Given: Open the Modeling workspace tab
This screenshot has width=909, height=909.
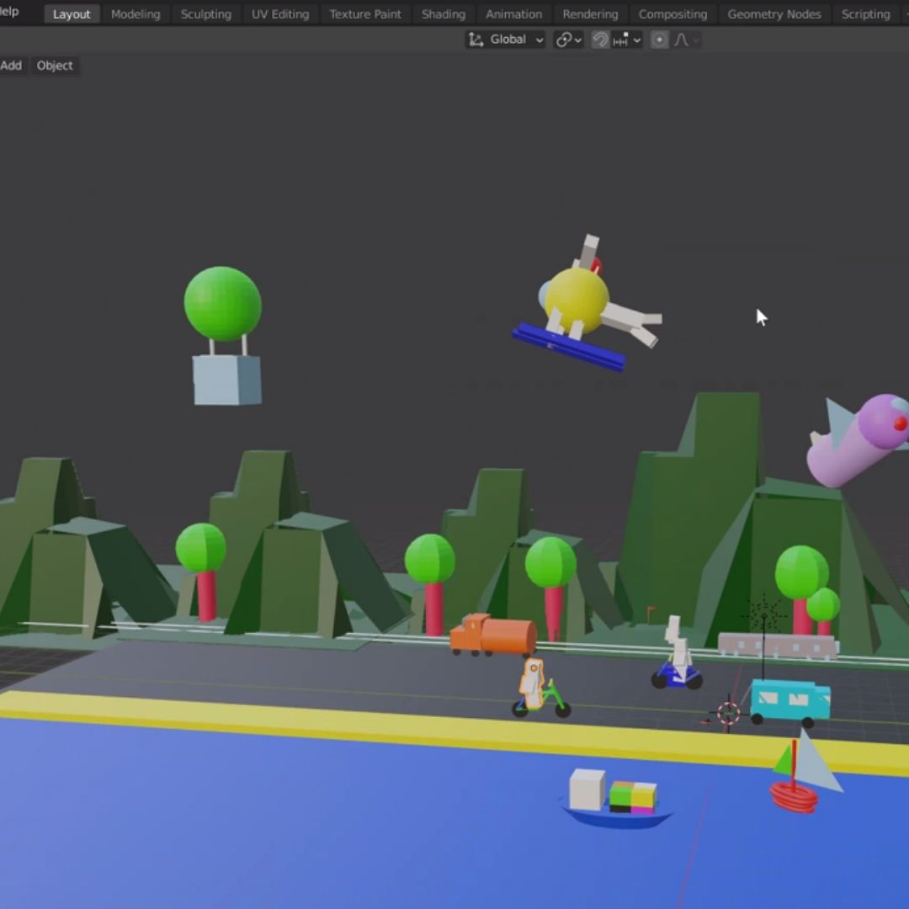Looking at the screenshot, I should pyautogui.click(x=136, y=14).
